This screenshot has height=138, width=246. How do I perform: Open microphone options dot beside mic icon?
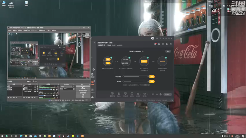point(141,94)
